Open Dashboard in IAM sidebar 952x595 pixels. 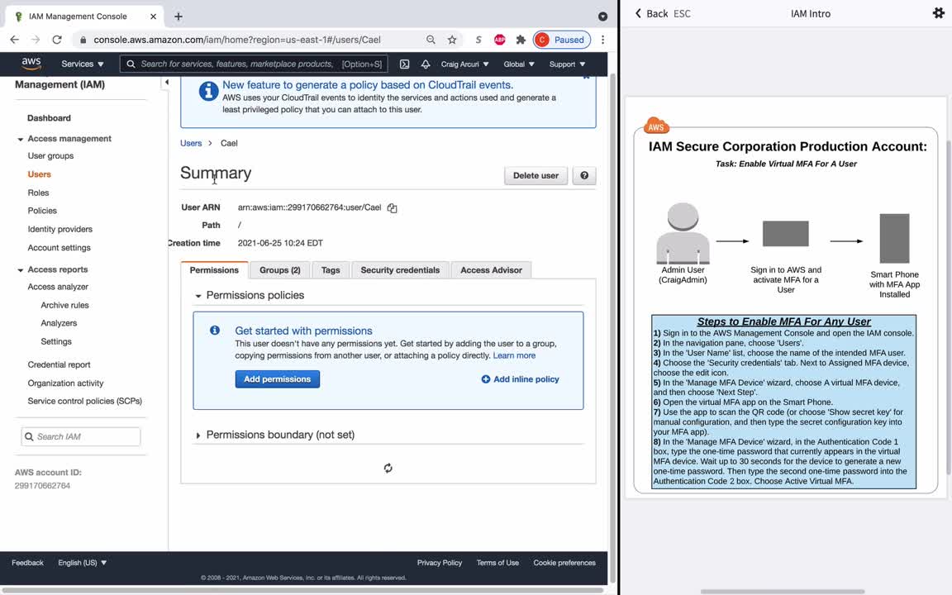[50, 118]
